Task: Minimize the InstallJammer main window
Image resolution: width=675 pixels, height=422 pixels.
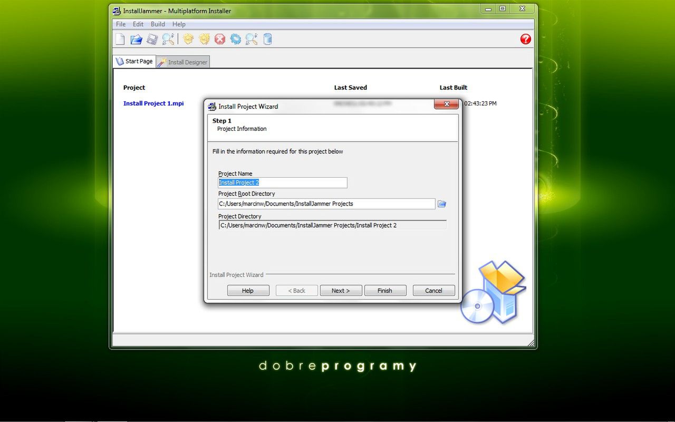Action: pyautogui.click(x=488, y=8)
